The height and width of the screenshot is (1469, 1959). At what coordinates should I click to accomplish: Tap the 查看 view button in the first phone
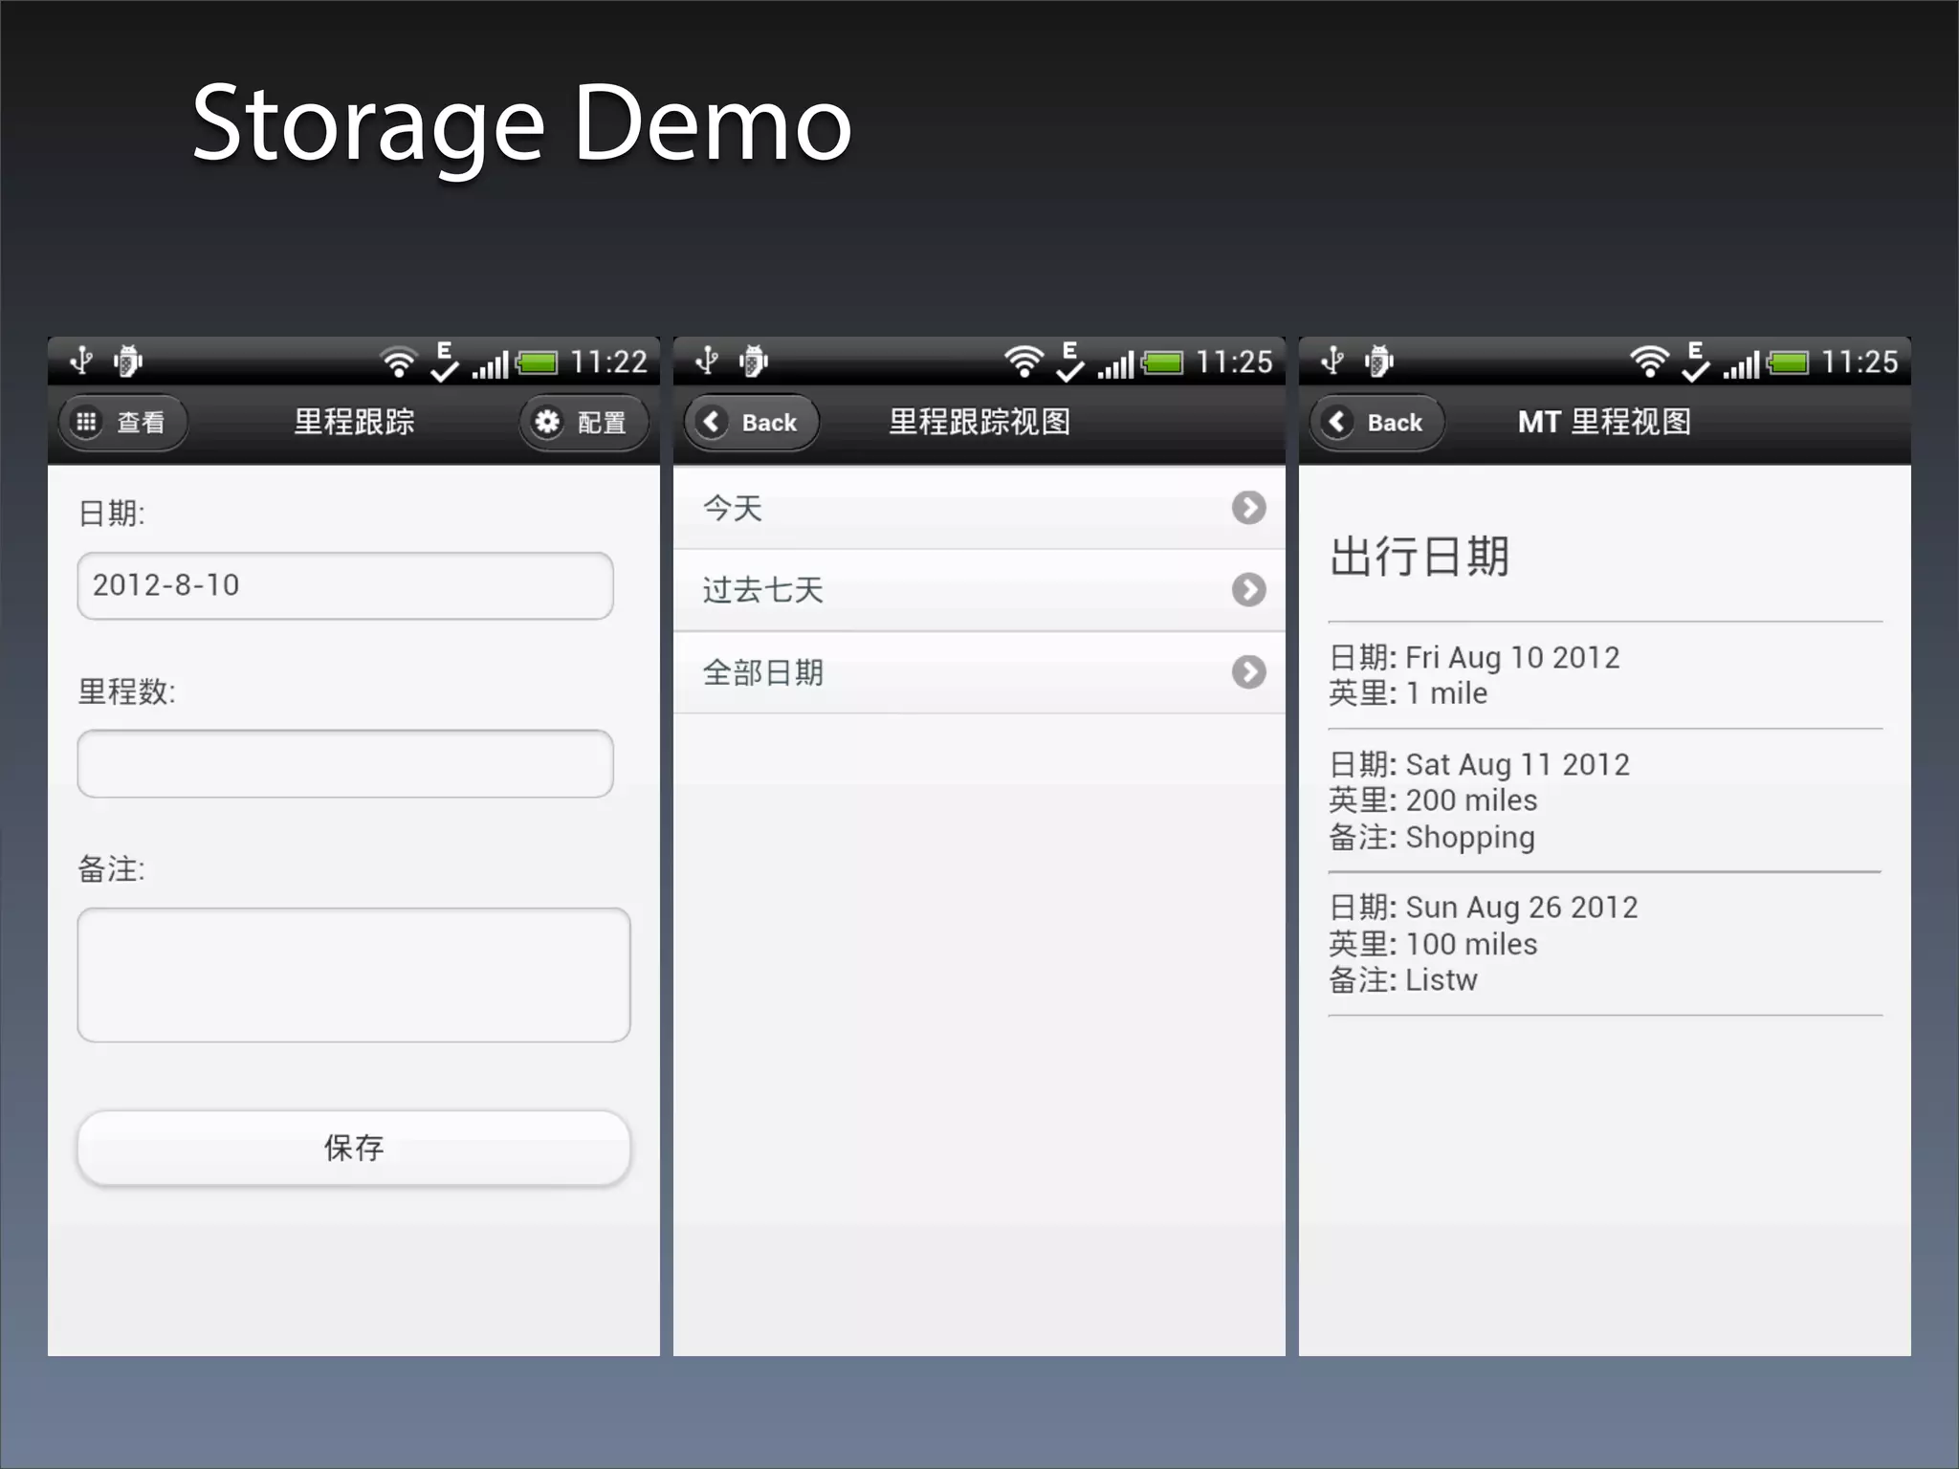(x=123, y=422)
